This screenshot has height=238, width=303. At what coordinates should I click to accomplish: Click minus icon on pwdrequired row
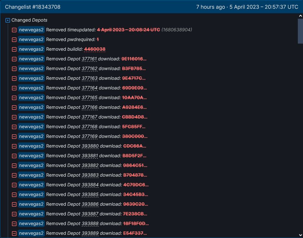coord(14,40)
